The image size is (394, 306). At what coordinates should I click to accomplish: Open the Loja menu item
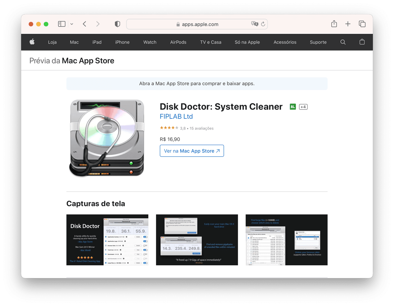[x=52, y=42]
